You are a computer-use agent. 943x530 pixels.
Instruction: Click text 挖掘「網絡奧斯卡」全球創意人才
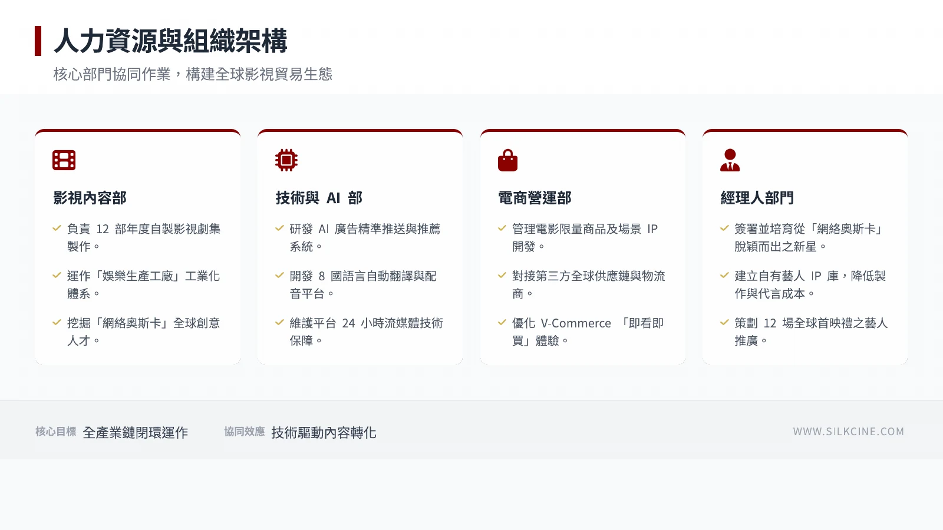pyautogui.click(x=143, y=332)
